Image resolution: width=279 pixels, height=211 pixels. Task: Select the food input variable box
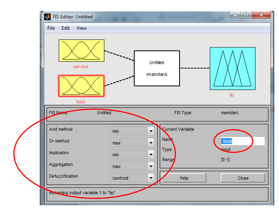coord(81,86)
